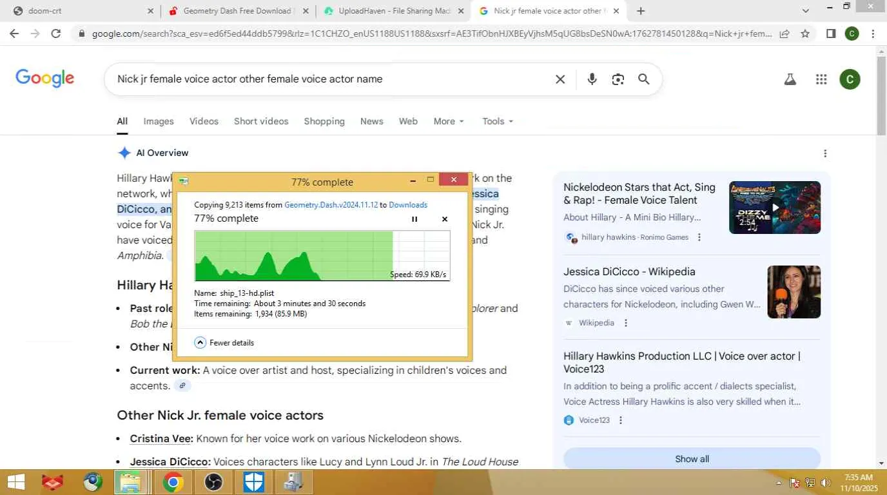Open Google Chrome taskbar icon
This screenshot has height=495, width=887.
point(172,482)
